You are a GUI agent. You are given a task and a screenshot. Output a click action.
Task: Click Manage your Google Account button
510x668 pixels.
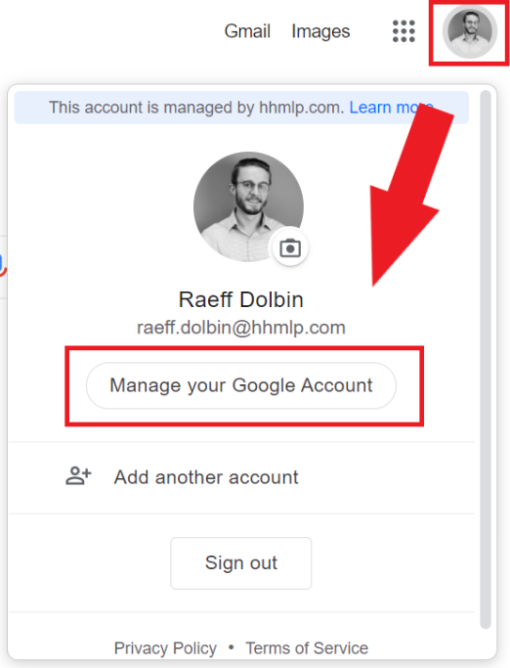tap(241, 385)
